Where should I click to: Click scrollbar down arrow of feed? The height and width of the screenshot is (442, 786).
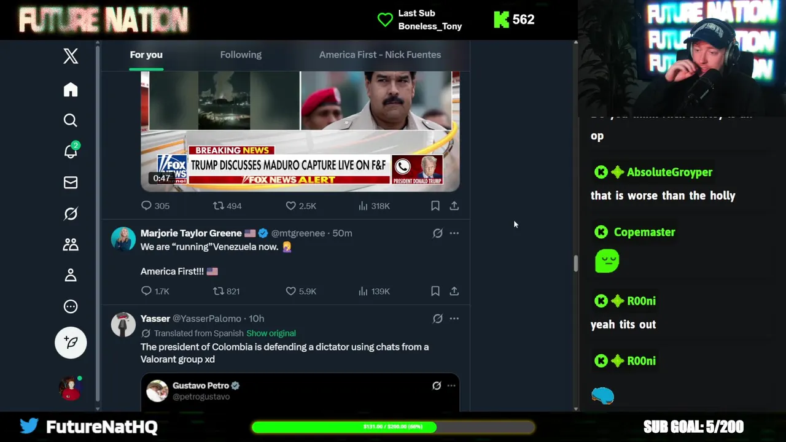click(575, 408)
